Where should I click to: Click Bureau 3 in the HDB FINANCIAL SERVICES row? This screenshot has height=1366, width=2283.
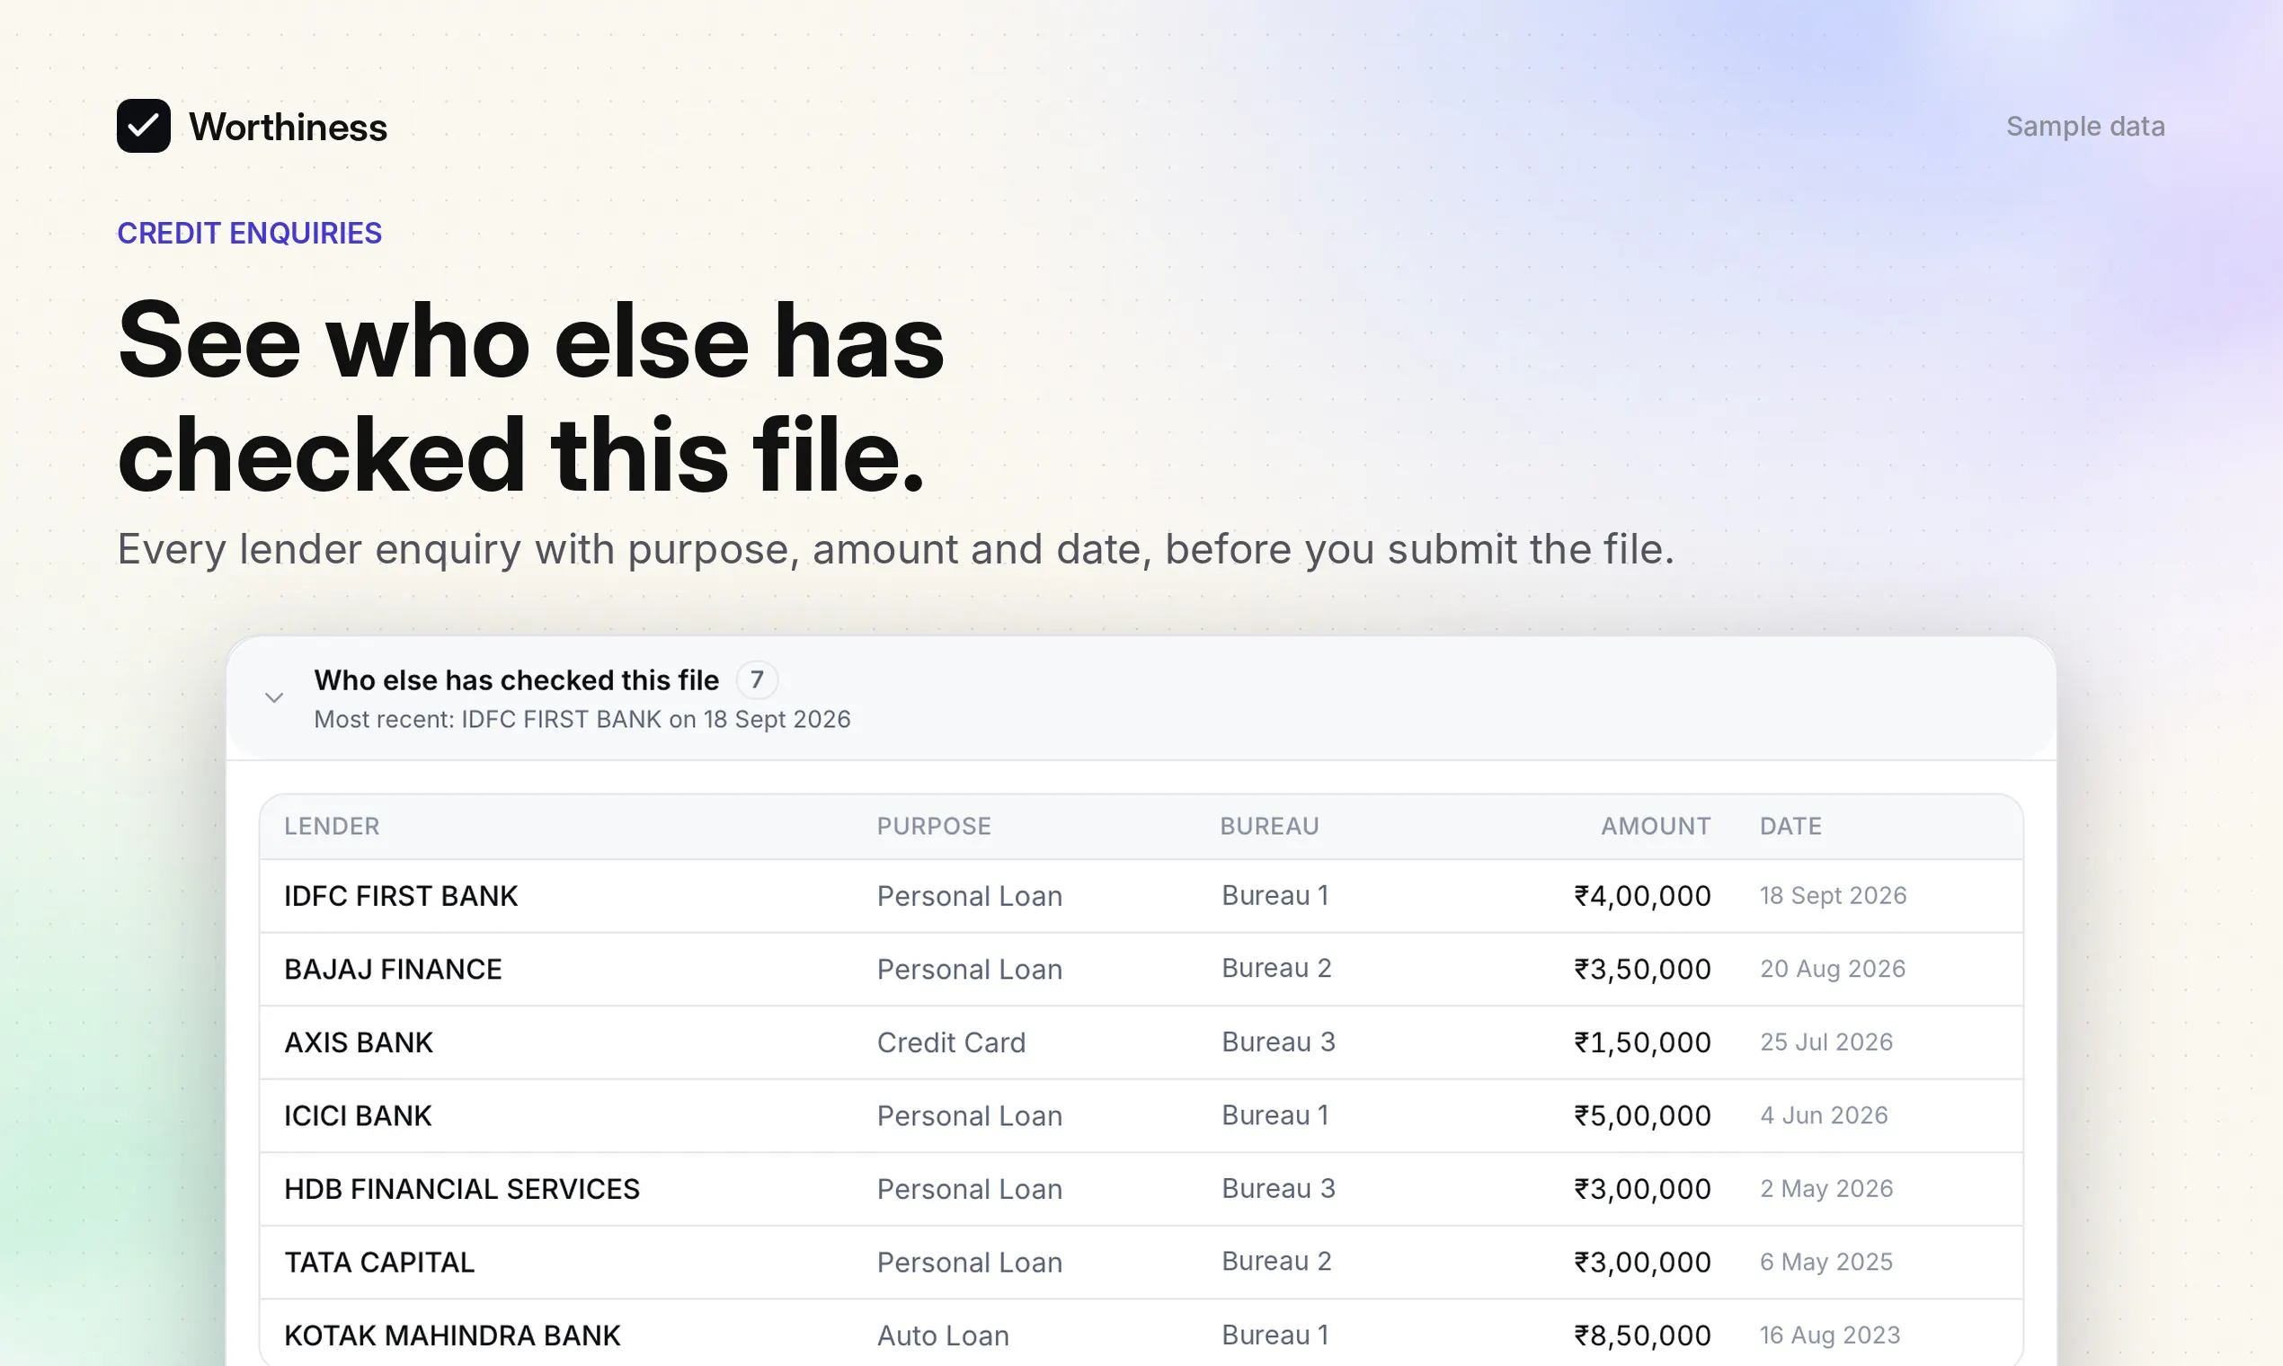(x=1278, y=1188)
